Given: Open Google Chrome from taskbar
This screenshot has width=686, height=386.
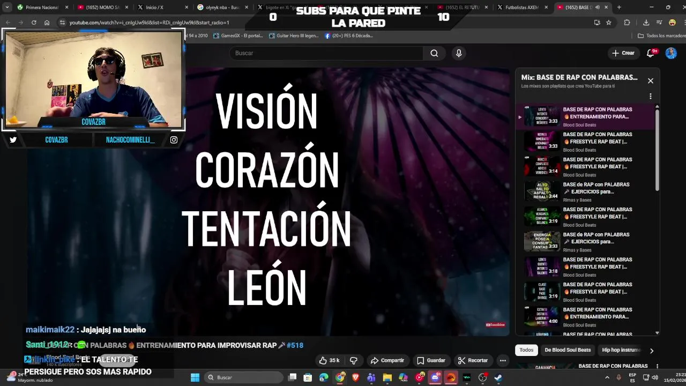Looking at the screenshot, I should [340, 377].
